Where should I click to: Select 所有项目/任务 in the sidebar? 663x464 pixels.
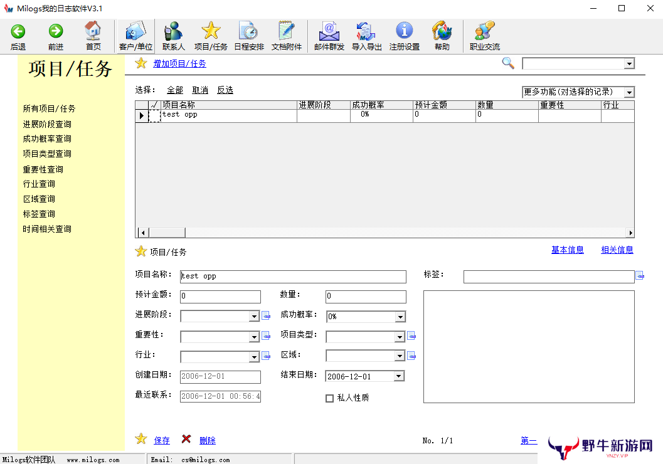pos(49,108)
